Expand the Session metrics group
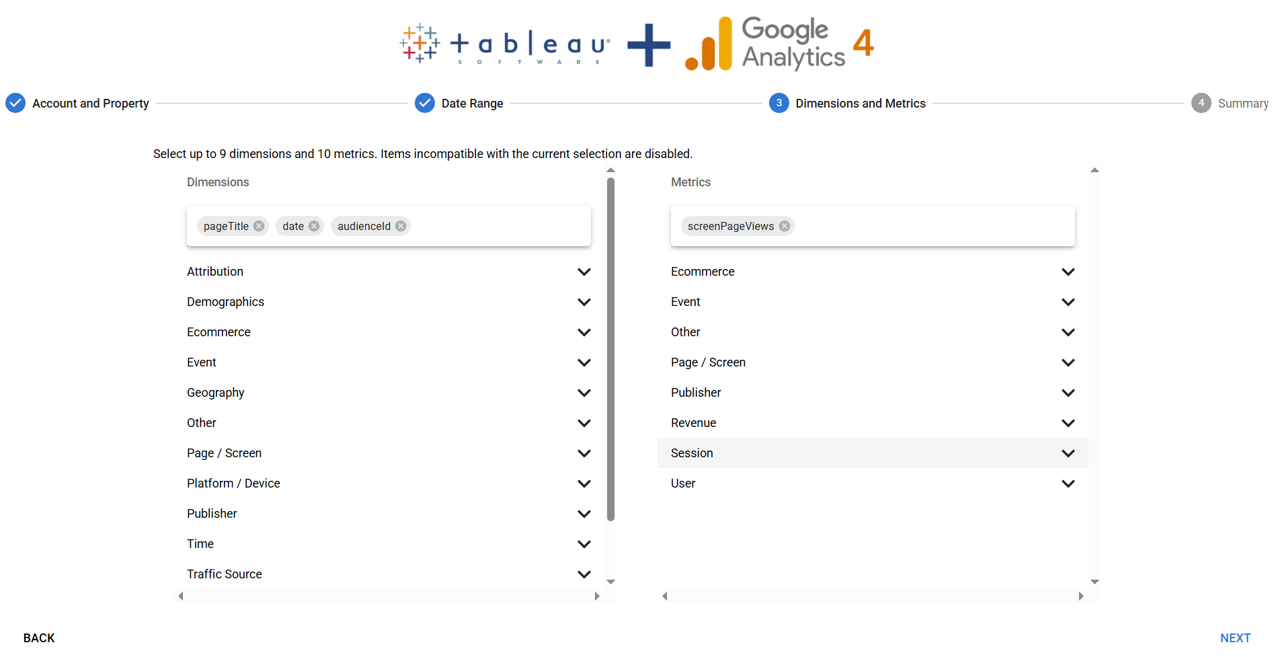The height and width of the screenshot is (657, 1272). coord(873,453)
